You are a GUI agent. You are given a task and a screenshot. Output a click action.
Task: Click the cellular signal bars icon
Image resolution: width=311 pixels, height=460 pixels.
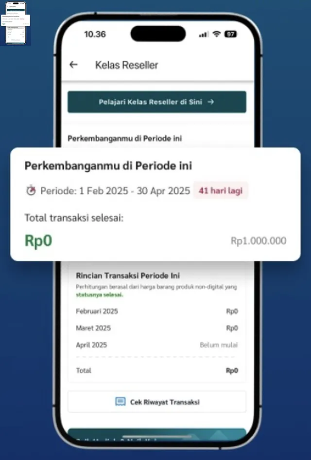[203, 34]
